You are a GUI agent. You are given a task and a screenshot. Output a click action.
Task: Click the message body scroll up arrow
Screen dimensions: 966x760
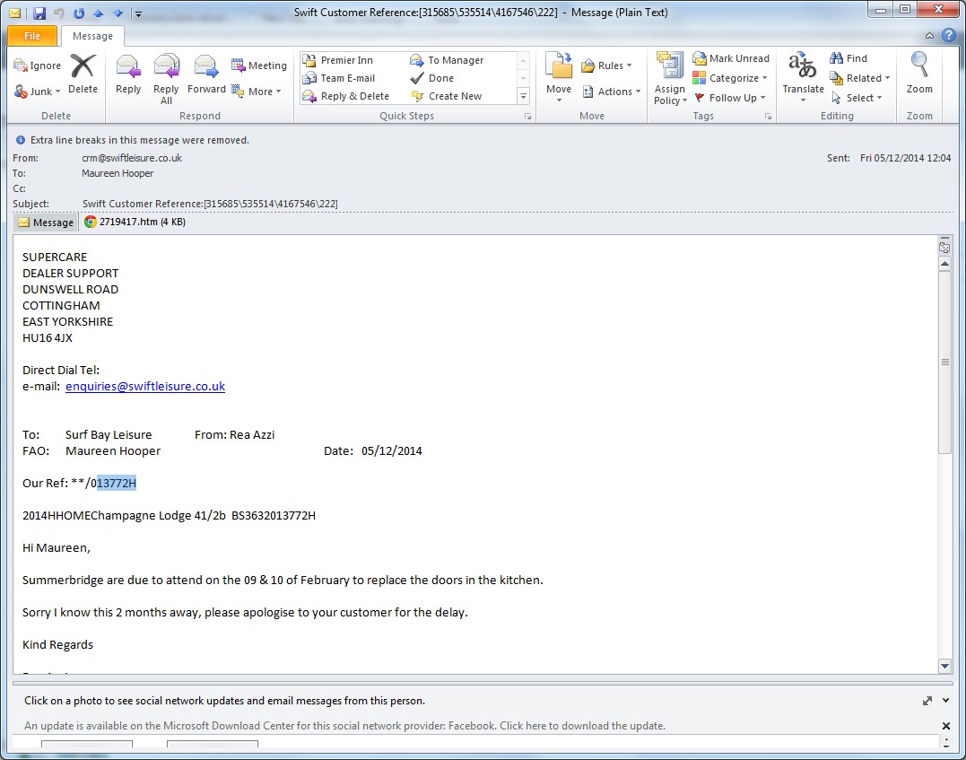(x=944, y=264)
